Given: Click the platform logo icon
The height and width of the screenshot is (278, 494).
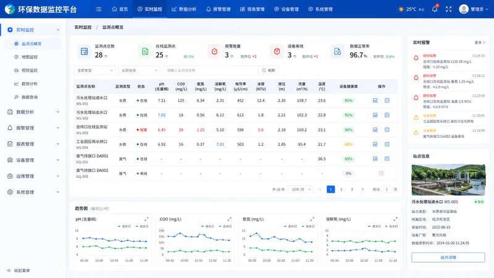Looking at the screenshot, I should (x=10, y=9).
